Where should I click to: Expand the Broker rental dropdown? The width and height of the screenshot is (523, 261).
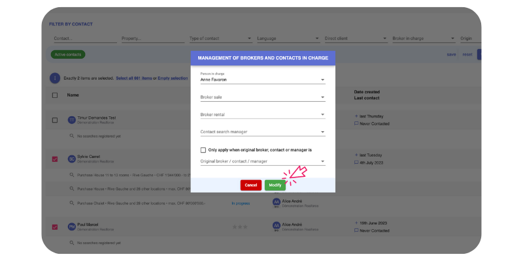(x=262, y=115)
